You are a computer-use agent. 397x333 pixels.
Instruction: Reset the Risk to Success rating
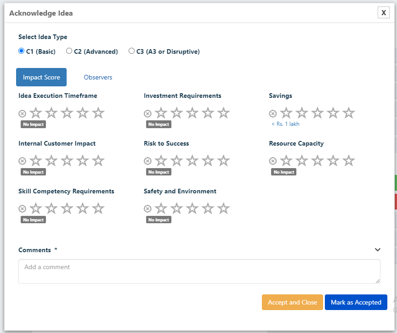tap(147, 161)
